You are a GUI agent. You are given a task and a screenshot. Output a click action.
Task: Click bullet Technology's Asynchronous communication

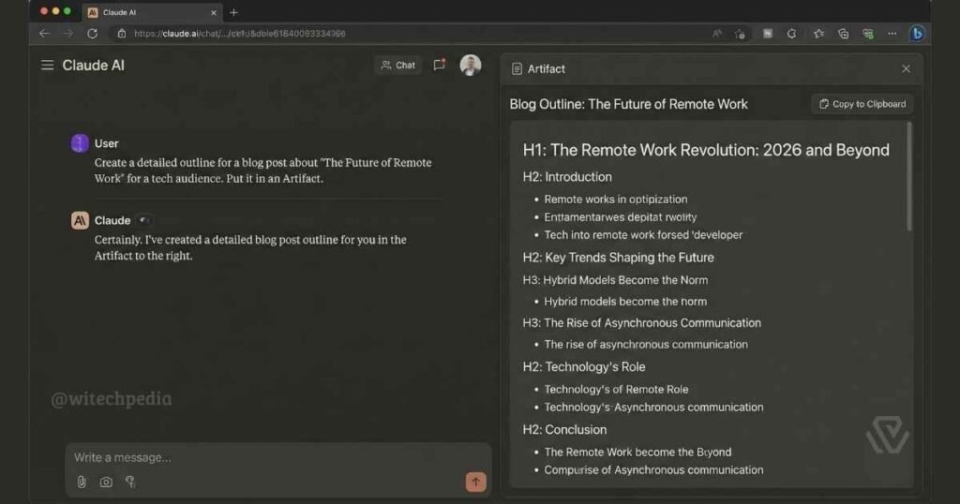(x=653, y=408)
